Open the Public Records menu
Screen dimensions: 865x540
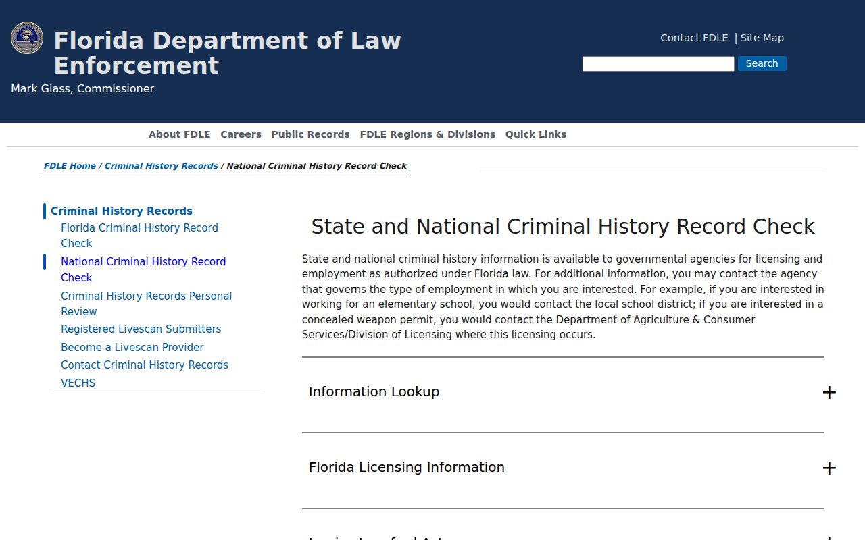(x=310, y=134)
